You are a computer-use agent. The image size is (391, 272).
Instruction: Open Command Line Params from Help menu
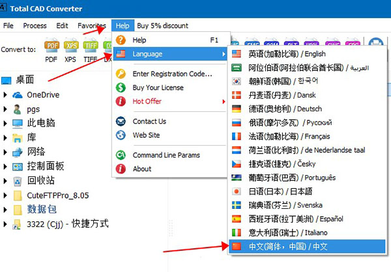[x=166, y=155]
